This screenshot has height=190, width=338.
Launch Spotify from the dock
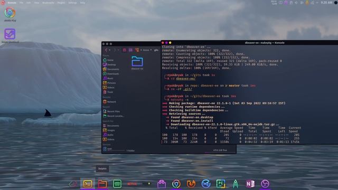[x=117, y=184]
